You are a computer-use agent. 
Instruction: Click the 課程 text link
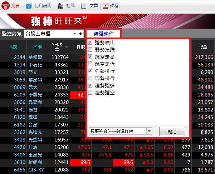114,6
